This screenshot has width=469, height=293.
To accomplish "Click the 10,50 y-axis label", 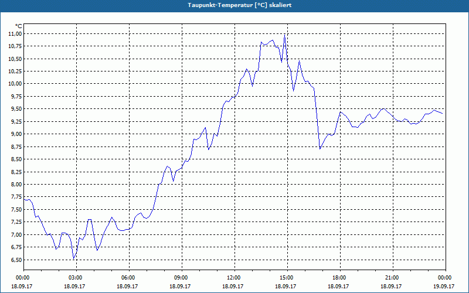I will click(x=15, y=59).
